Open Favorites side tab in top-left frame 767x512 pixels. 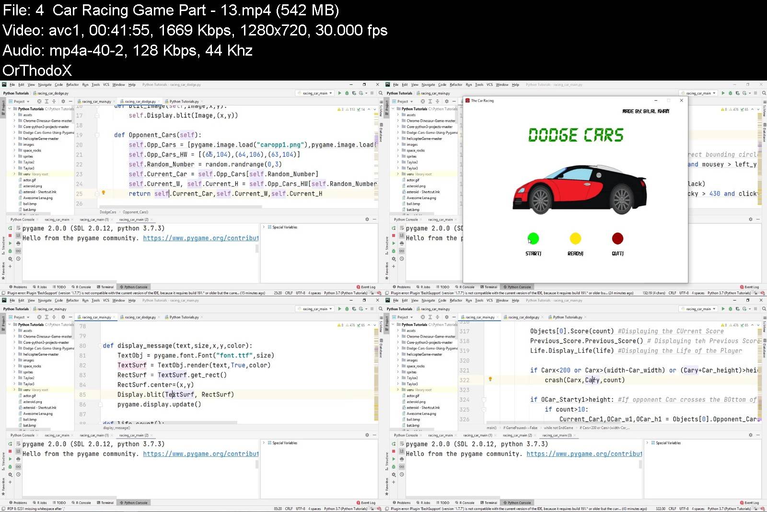(x=3, y=271)
